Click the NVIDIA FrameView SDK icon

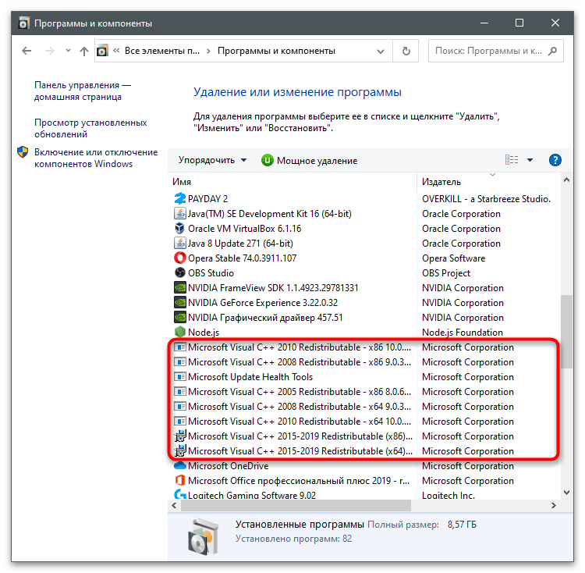point(180,288)
